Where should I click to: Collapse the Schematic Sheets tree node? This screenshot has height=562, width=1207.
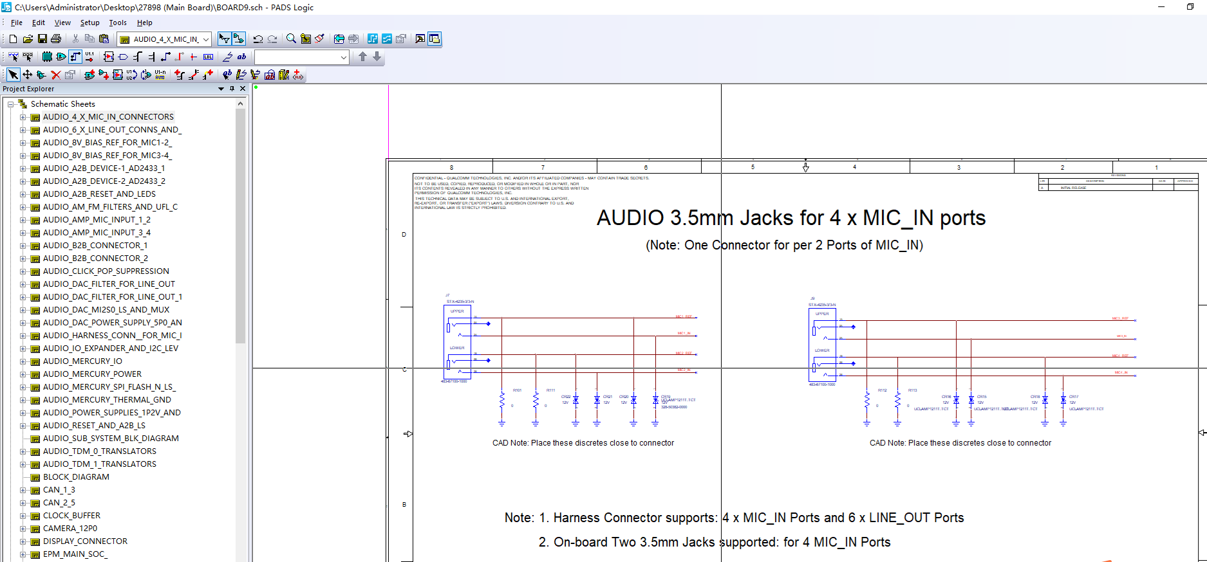click(x=11, y=104)
